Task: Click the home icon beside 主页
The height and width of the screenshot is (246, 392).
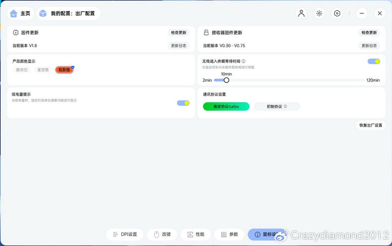Action: (13, 13)
